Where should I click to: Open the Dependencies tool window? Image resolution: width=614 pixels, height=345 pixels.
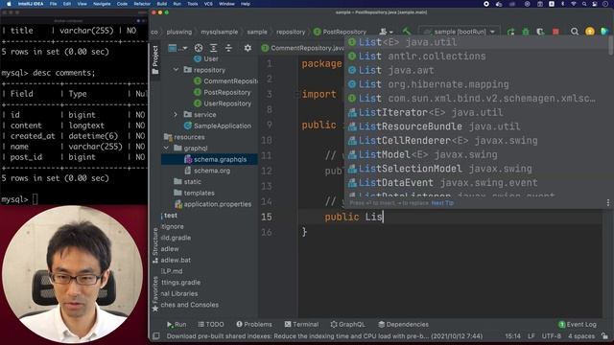tap(403, 324)
